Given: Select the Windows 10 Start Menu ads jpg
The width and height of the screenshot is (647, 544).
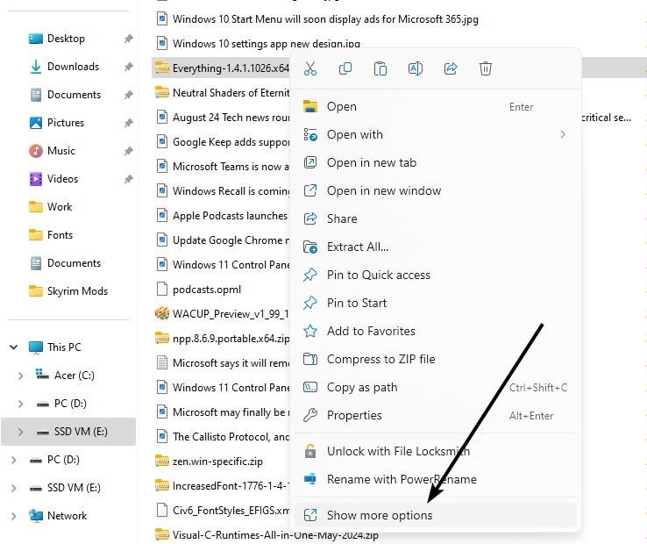Looking at the screenshot, I should pos(325,19).
